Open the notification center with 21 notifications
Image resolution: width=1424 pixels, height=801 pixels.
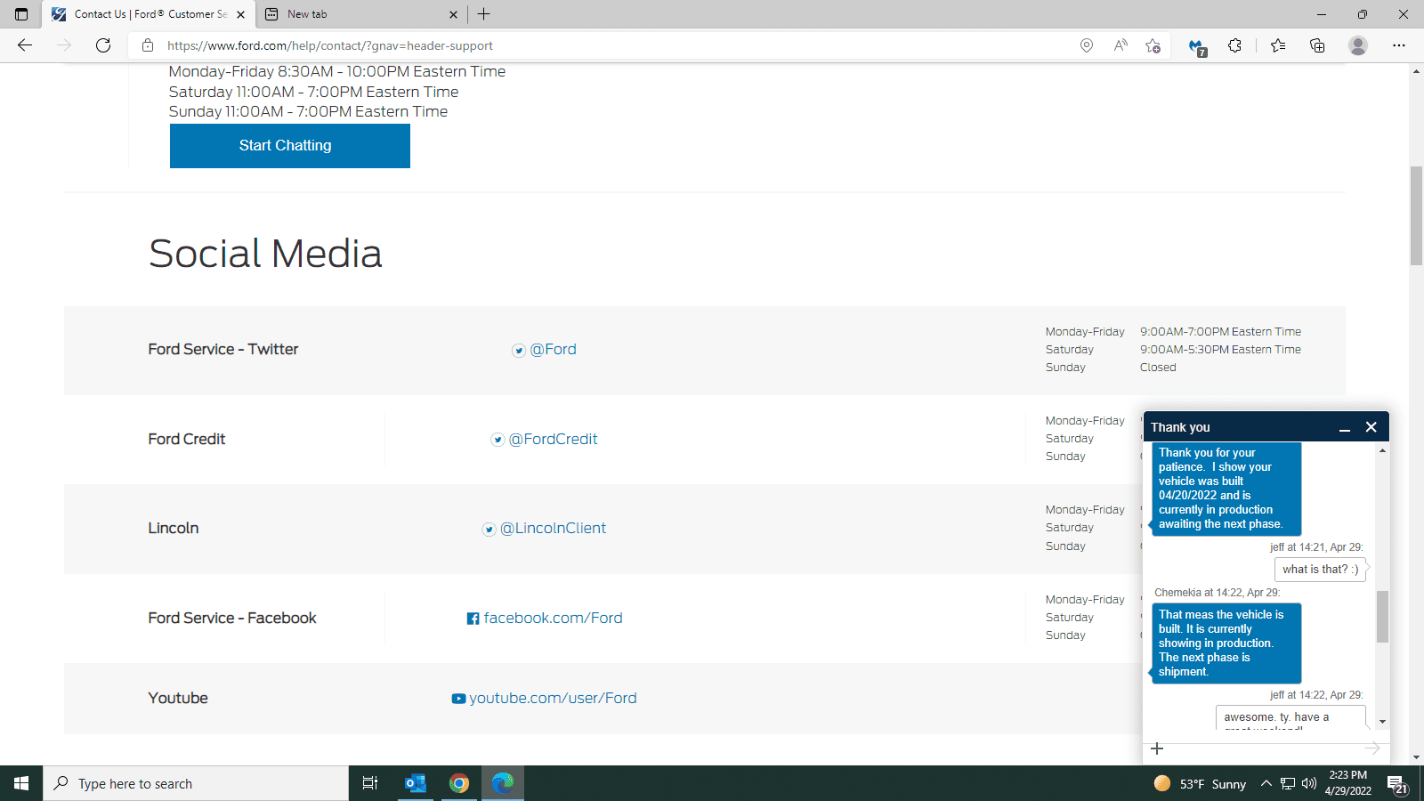(x=1397, y=784)
